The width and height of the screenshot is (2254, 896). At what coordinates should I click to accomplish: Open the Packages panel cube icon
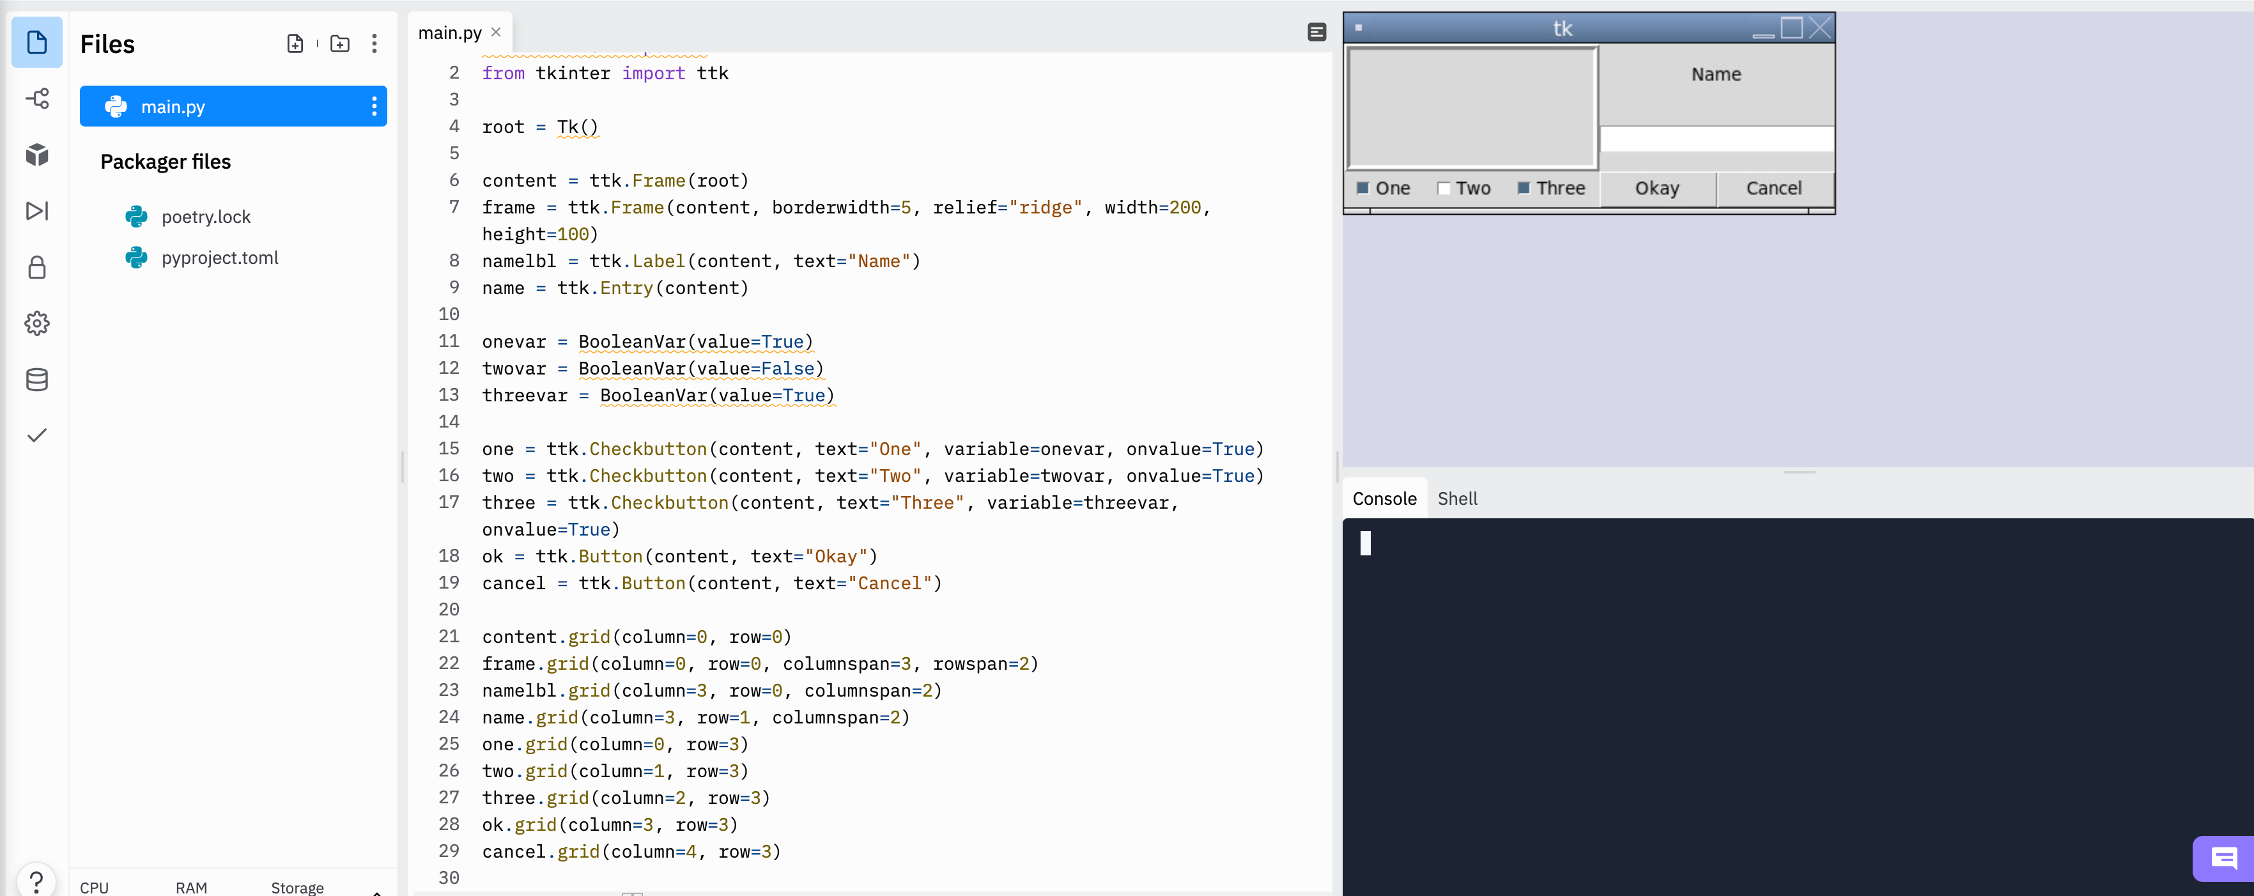click(x=37, y=155)
